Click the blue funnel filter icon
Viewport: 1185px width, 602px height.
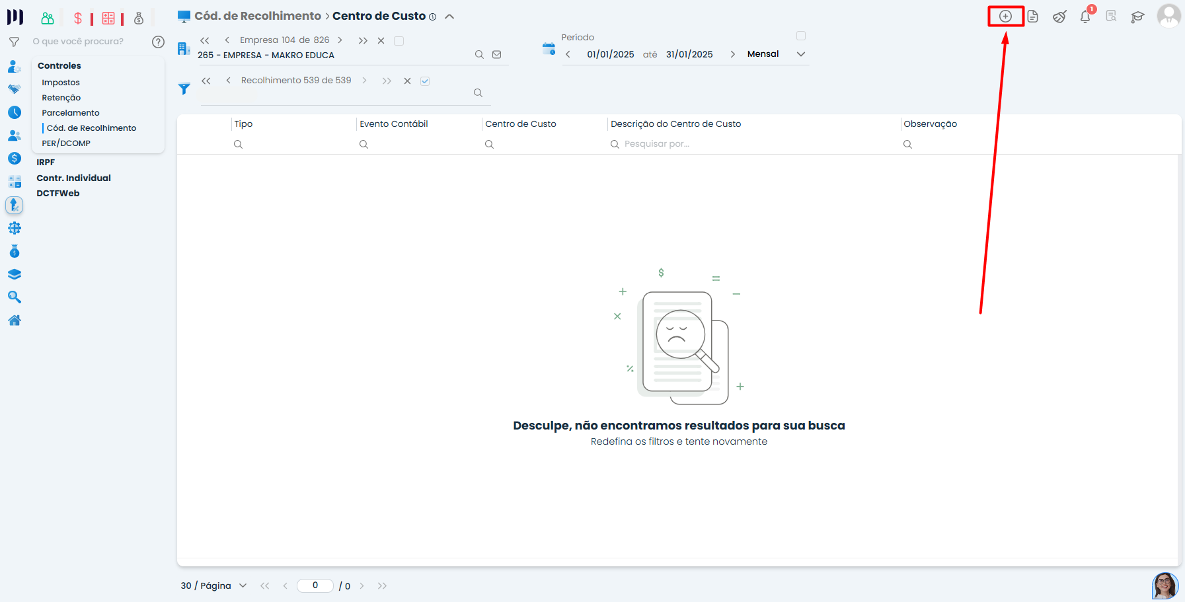pyautogui.click(x=184, y=89)
